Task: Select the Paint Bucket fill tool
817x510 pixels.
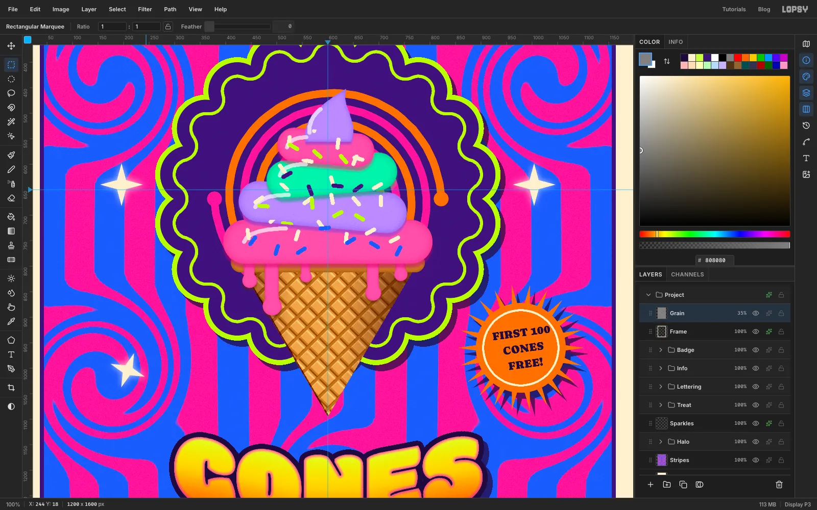Action: point(11,217)
